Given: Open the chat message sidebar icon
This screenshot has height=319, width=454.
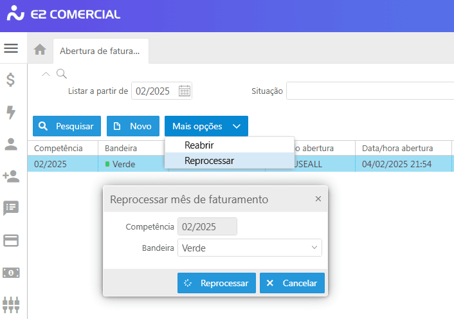Looking at the screenshot, I should click(11, 208).
